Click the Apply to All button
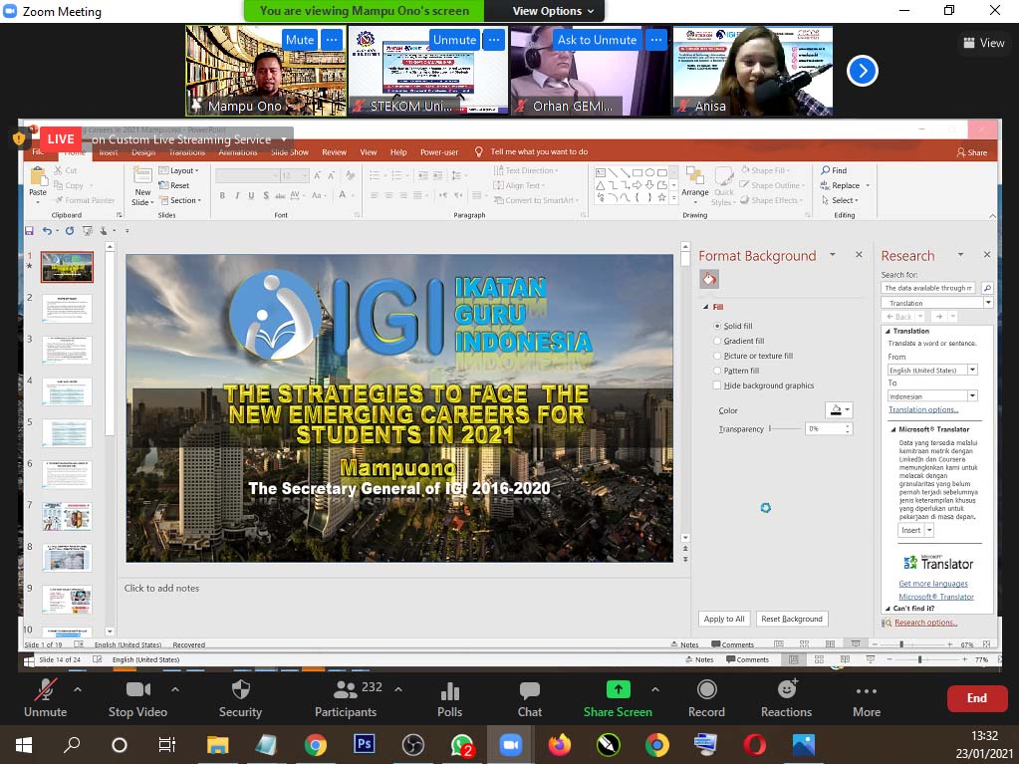Viewport: 1019px width, 764px height. coord(724,619)
